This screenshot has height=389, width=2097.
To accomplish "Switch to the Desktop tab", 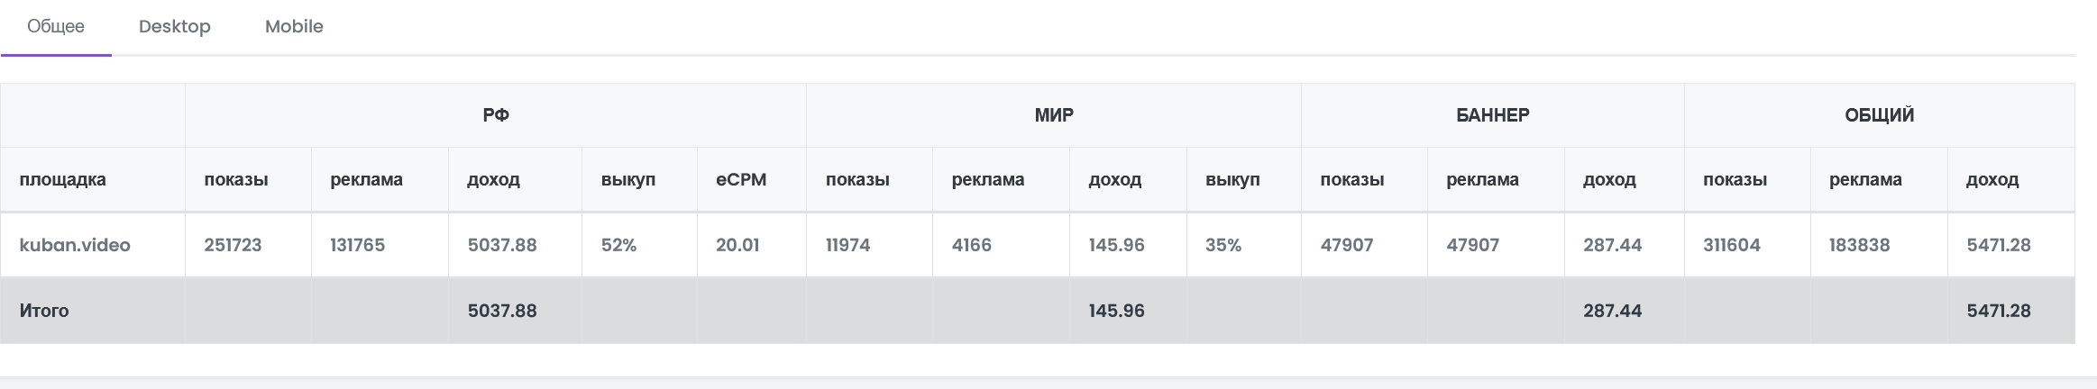I will 175,27.
